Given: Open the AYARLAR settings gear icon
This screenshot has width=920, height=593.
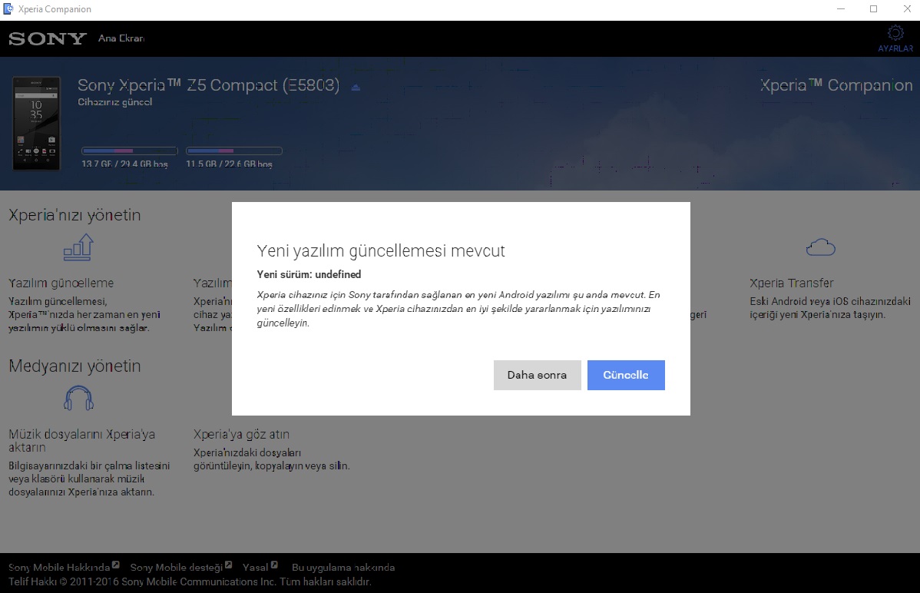Looking at the screenshot, I should (895, 34).
